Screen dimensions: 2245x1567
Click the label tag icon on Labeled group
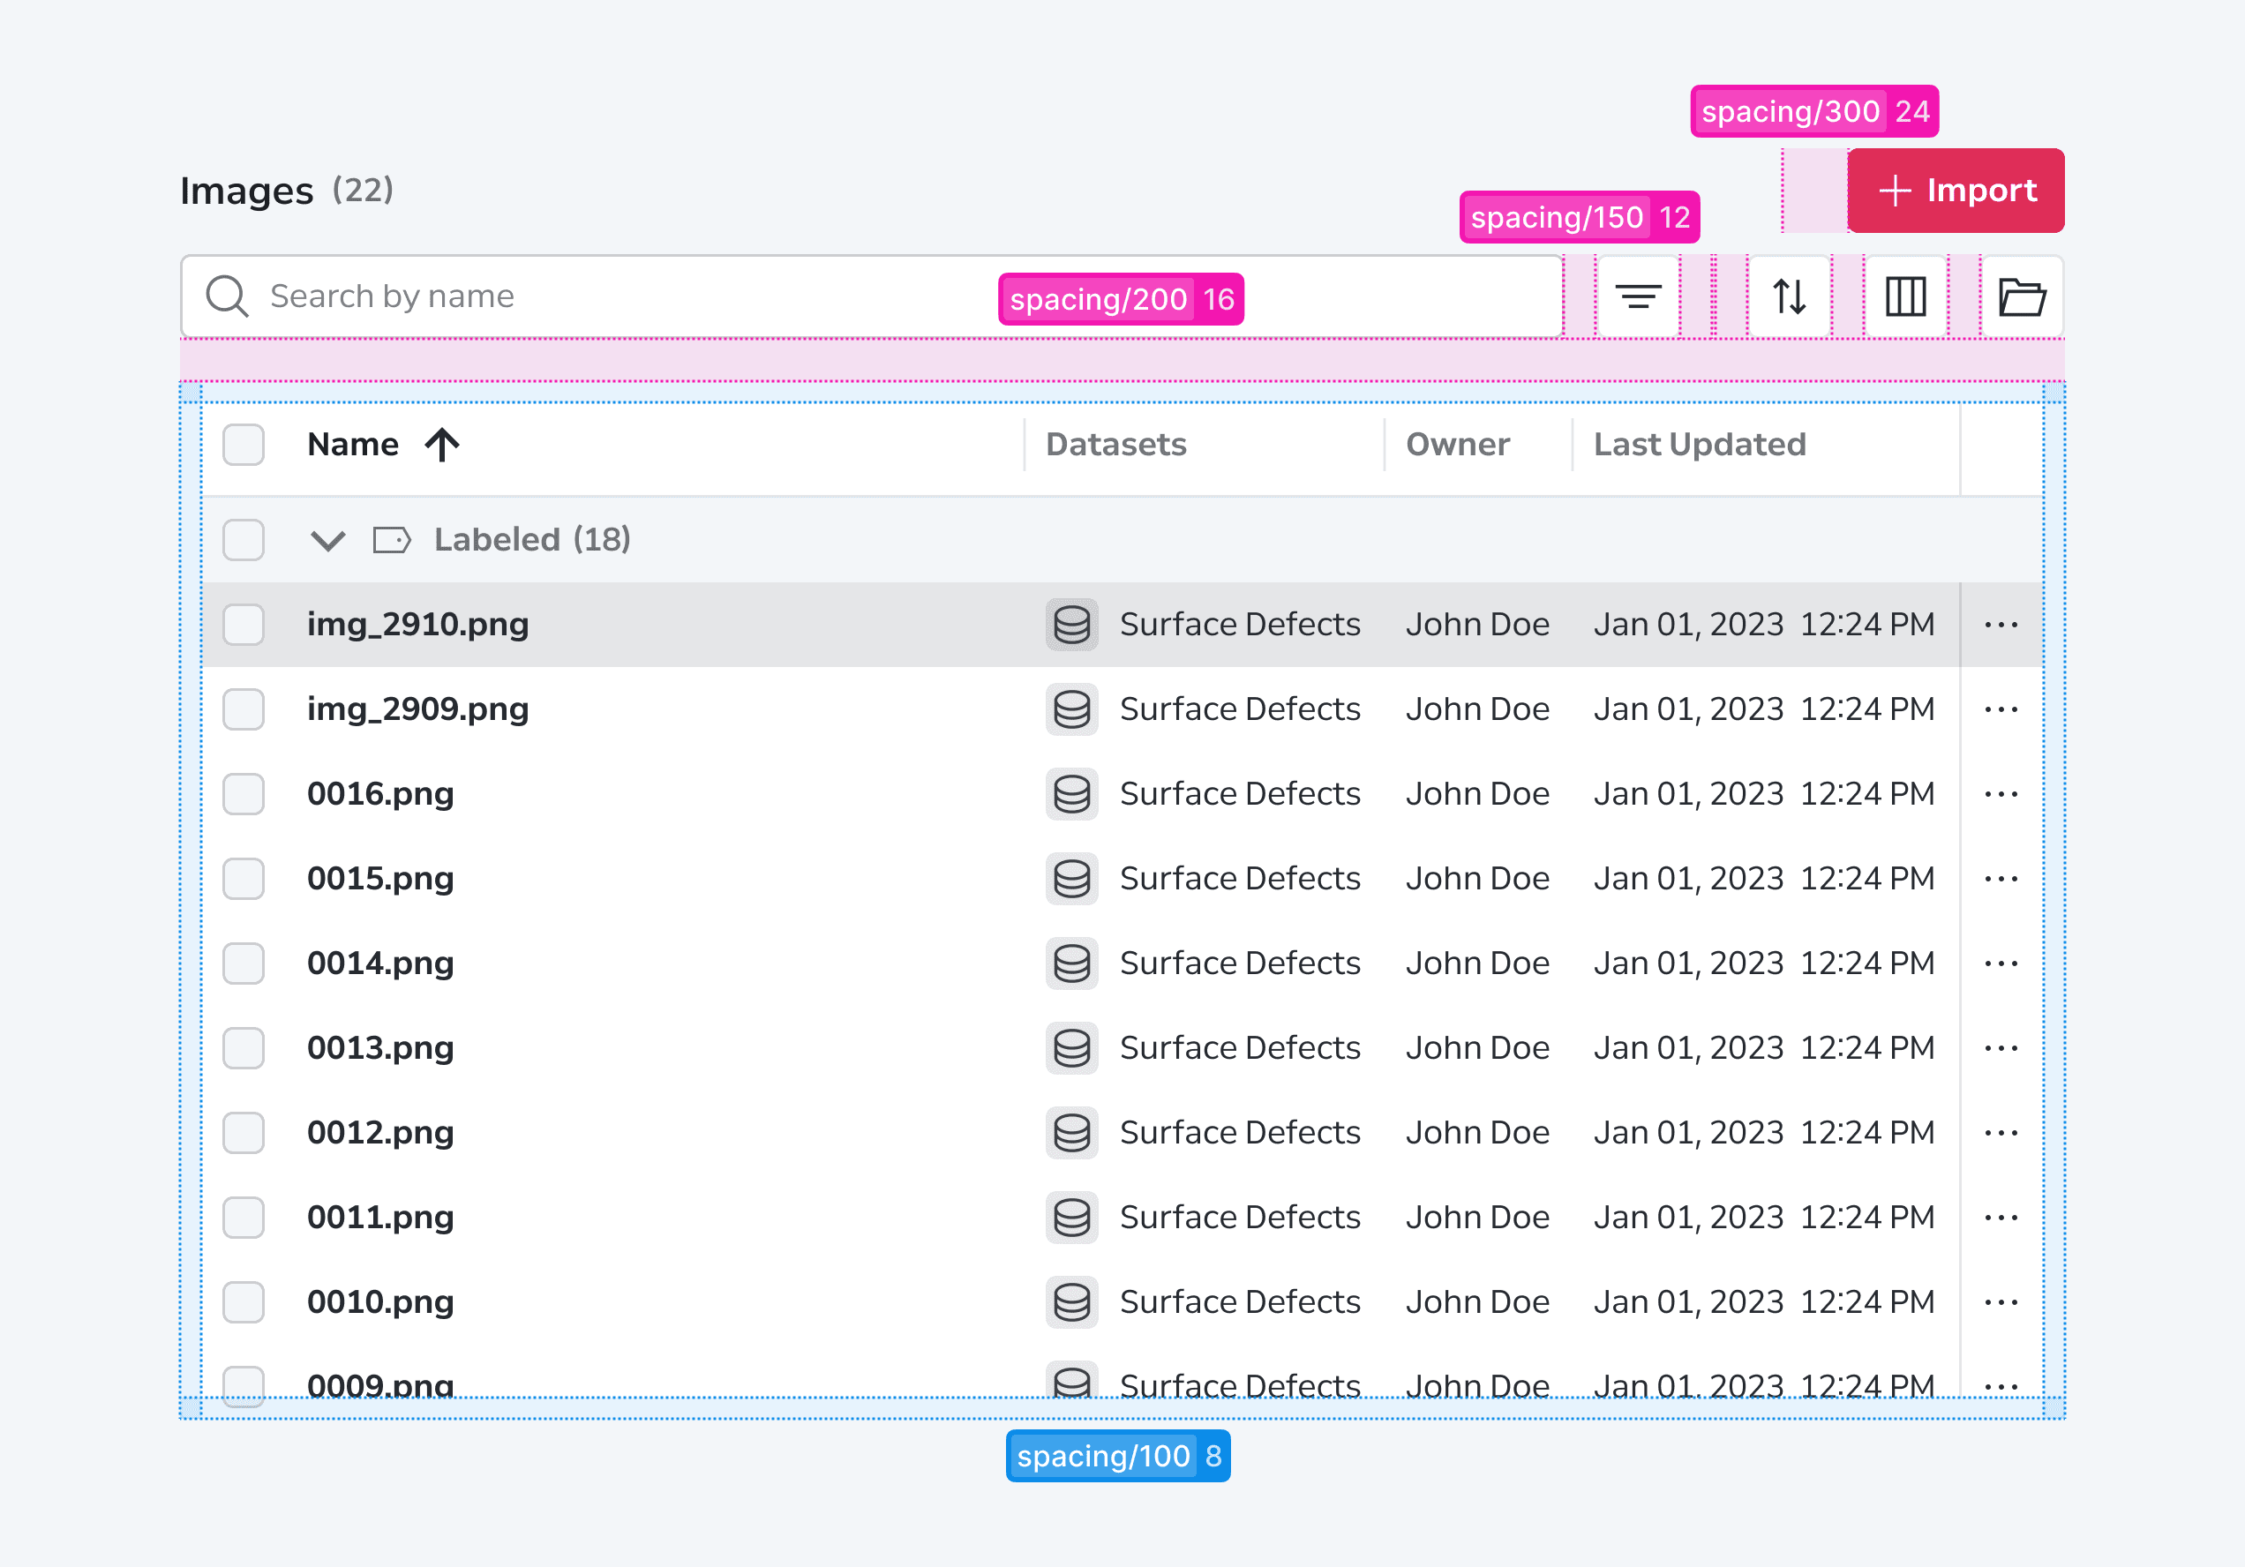click(392, 540)
